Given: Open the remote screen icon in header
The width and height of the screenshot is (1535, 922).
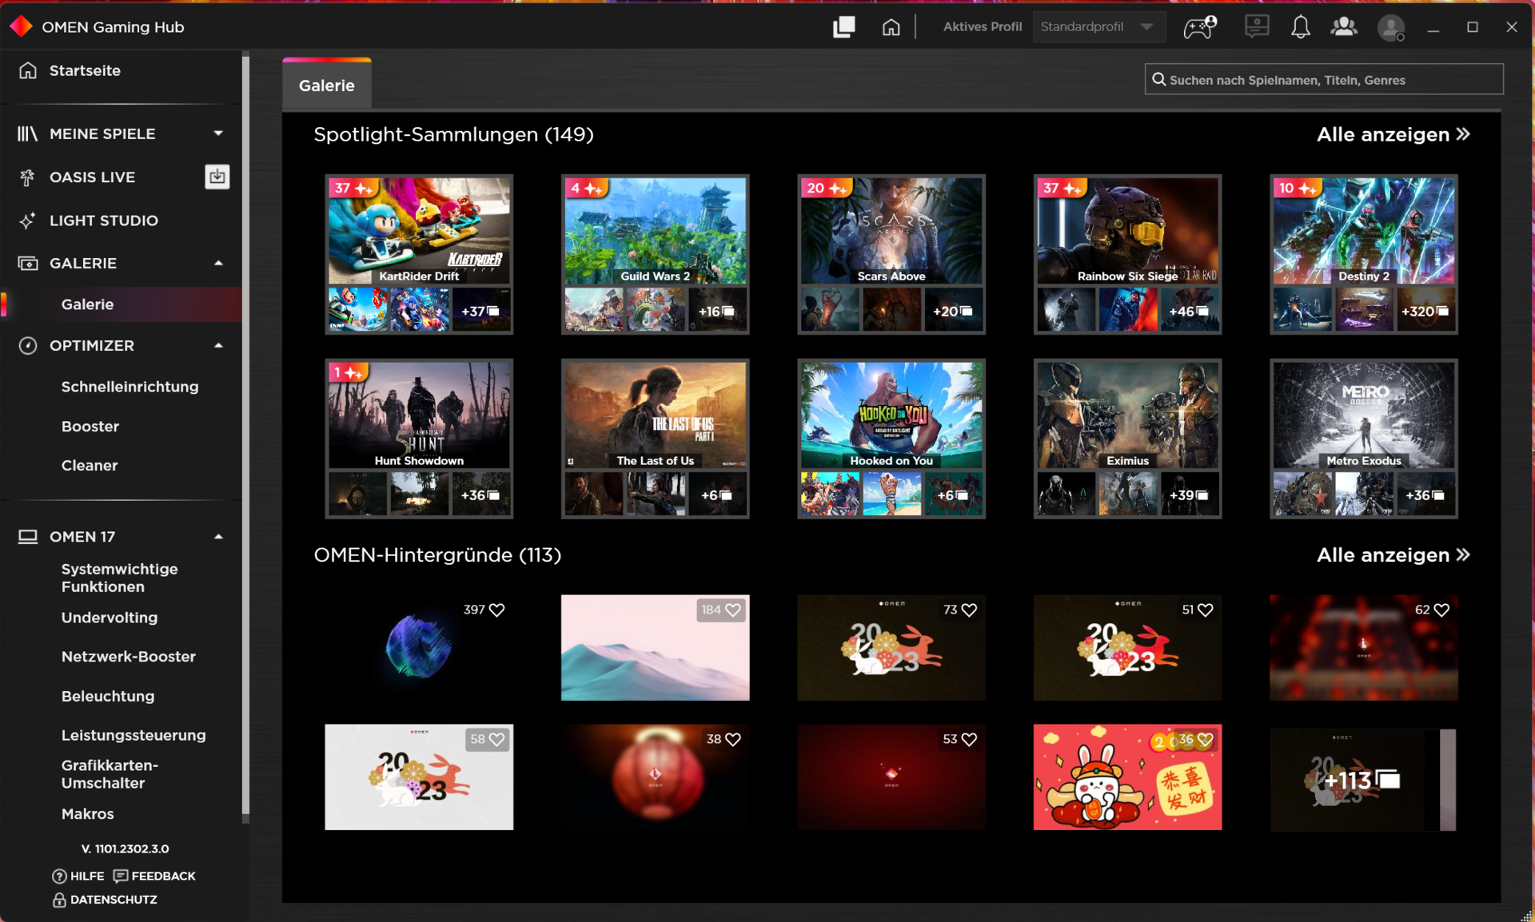Looking at the screenshot, I should (1257, 27).
